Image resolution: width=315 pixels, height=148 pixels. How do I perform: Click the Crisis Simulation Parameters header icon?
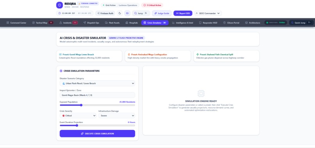(x=61, y=71)
